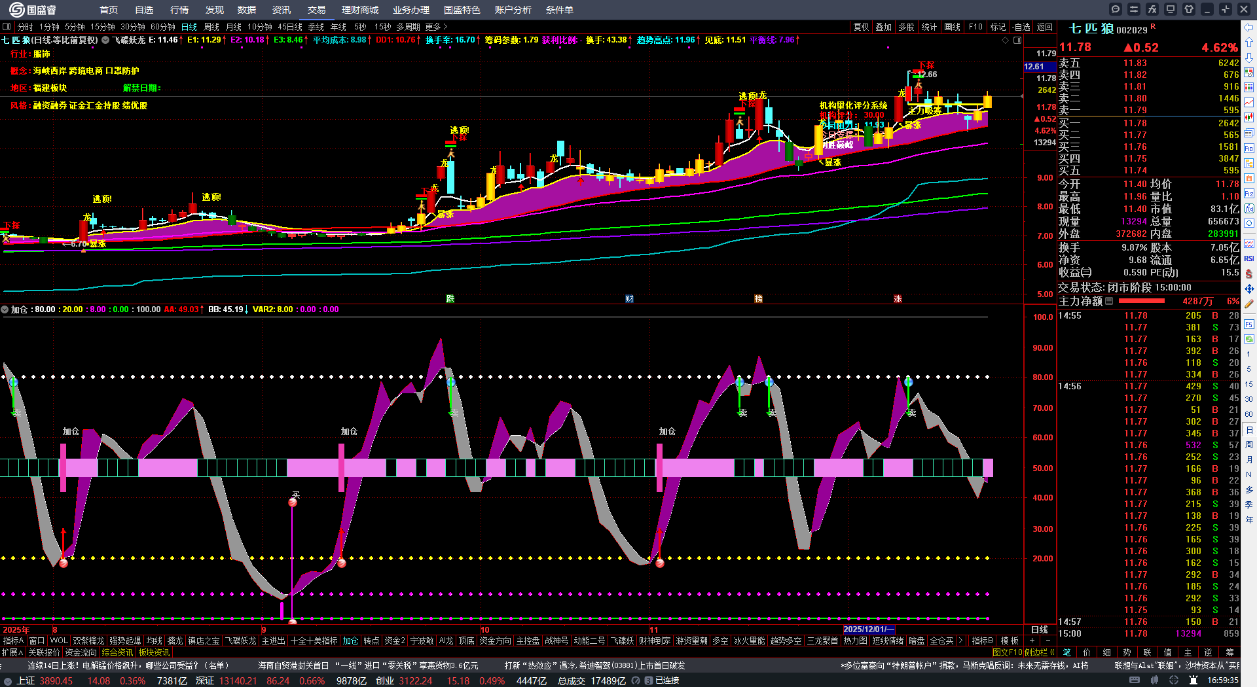Click the 主力净额 red progress bar
The width and height of the screenshot is (1257, 687).
(x=1142, y=301)
